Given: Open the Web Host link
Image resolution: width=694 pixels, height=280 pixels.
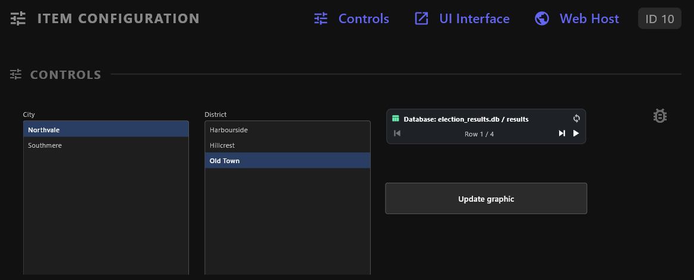Looking at the screenshot, I should click(589, 18).
